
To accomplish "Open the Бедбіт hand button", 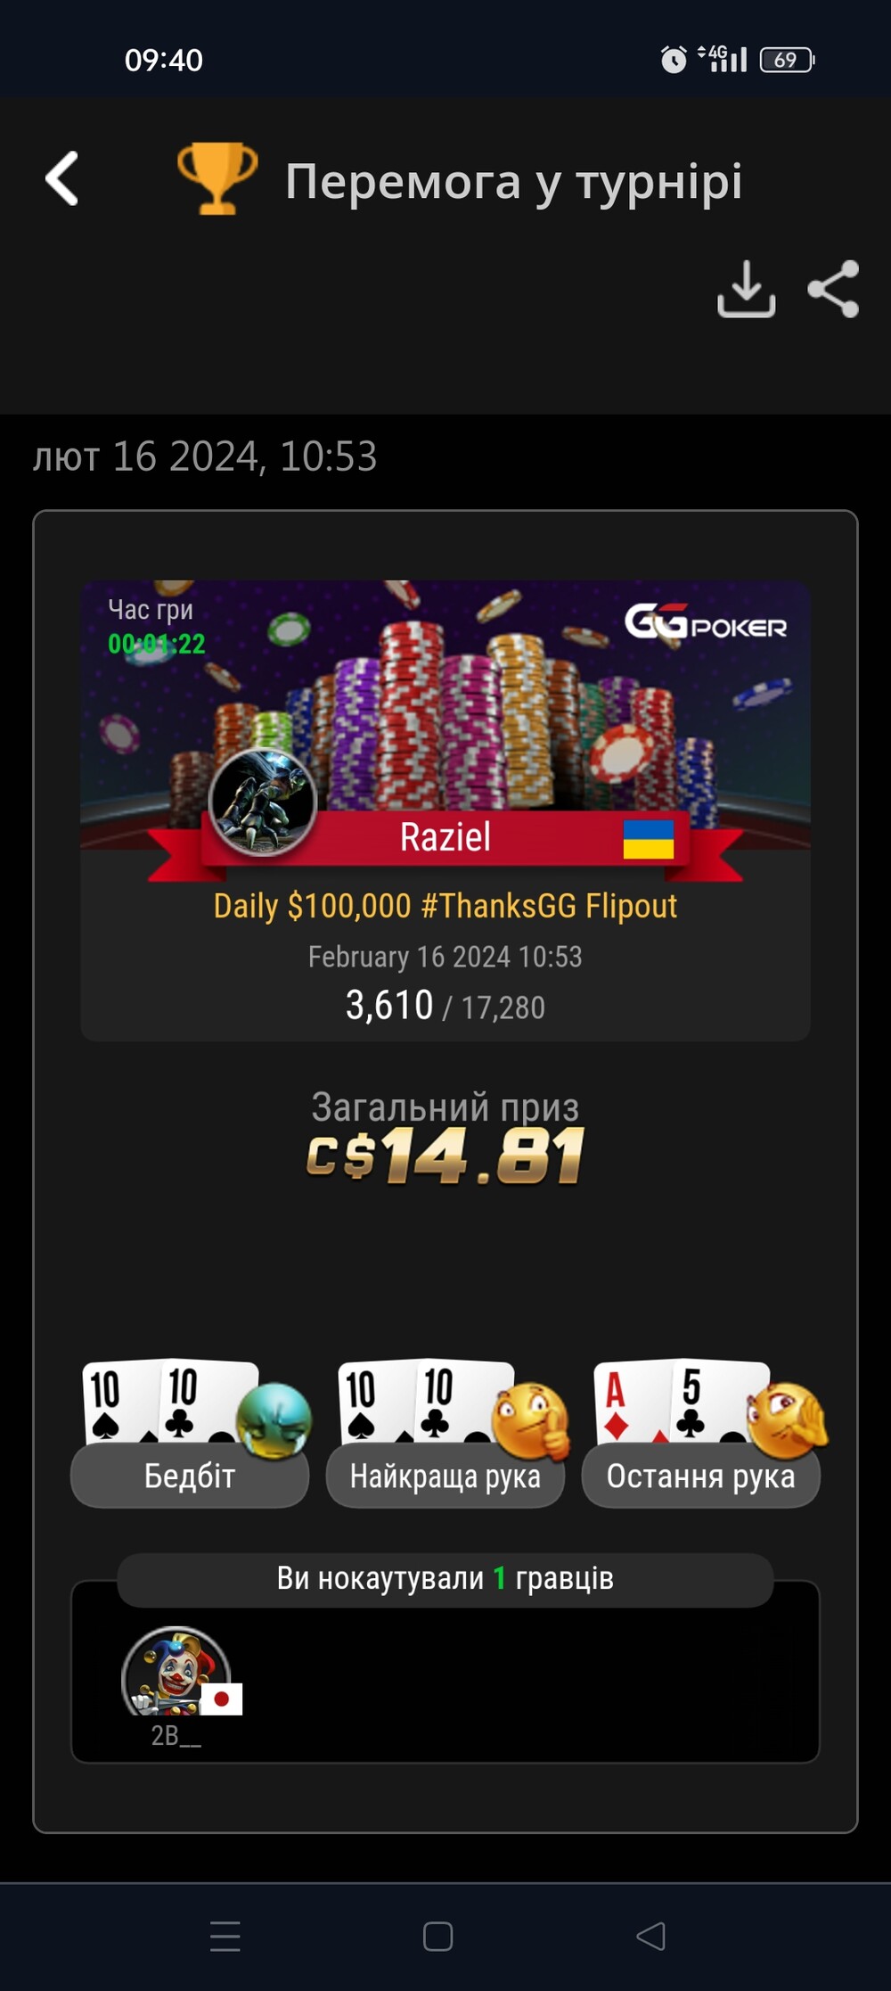I will pyautogui.click(x=190, y=1476).
